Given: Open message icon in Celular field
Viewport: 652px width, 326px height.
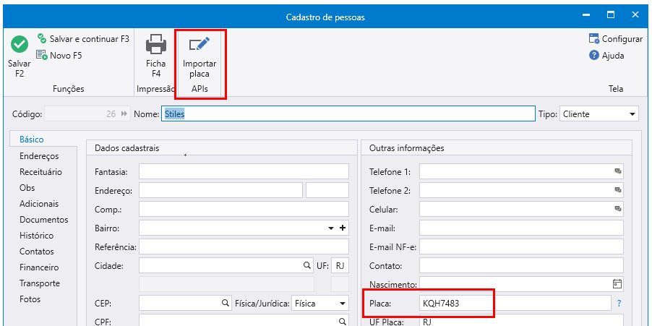Looking at the screenshot, I should (x=617, y=209).
